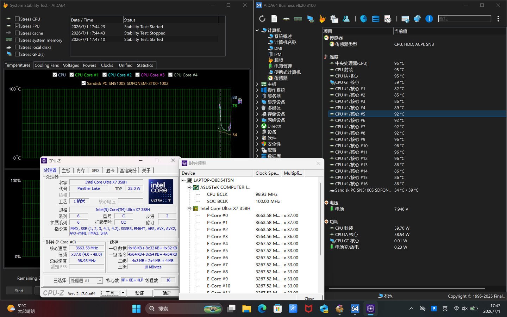Enable the Stress local disks checkbox
Viewport: 507px width, 317px height.
[x=17, y=47]
